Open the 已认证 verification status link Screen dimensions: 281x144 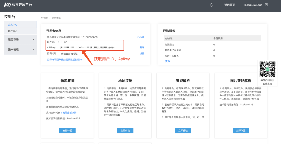tap(141, 37)
